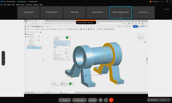This screenshot has height=103, width=172.
Task: Click browser refresh icon
Action: click(32, 23)
